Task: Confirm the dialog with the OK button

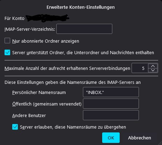Action: pyautogui.click(x=111, y=138)
